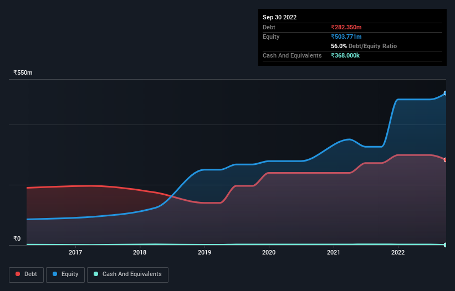This screenshot has width=455, height=291.
Task: Click the Debt row label in tooltip
Action: click(x=269, y=27)
